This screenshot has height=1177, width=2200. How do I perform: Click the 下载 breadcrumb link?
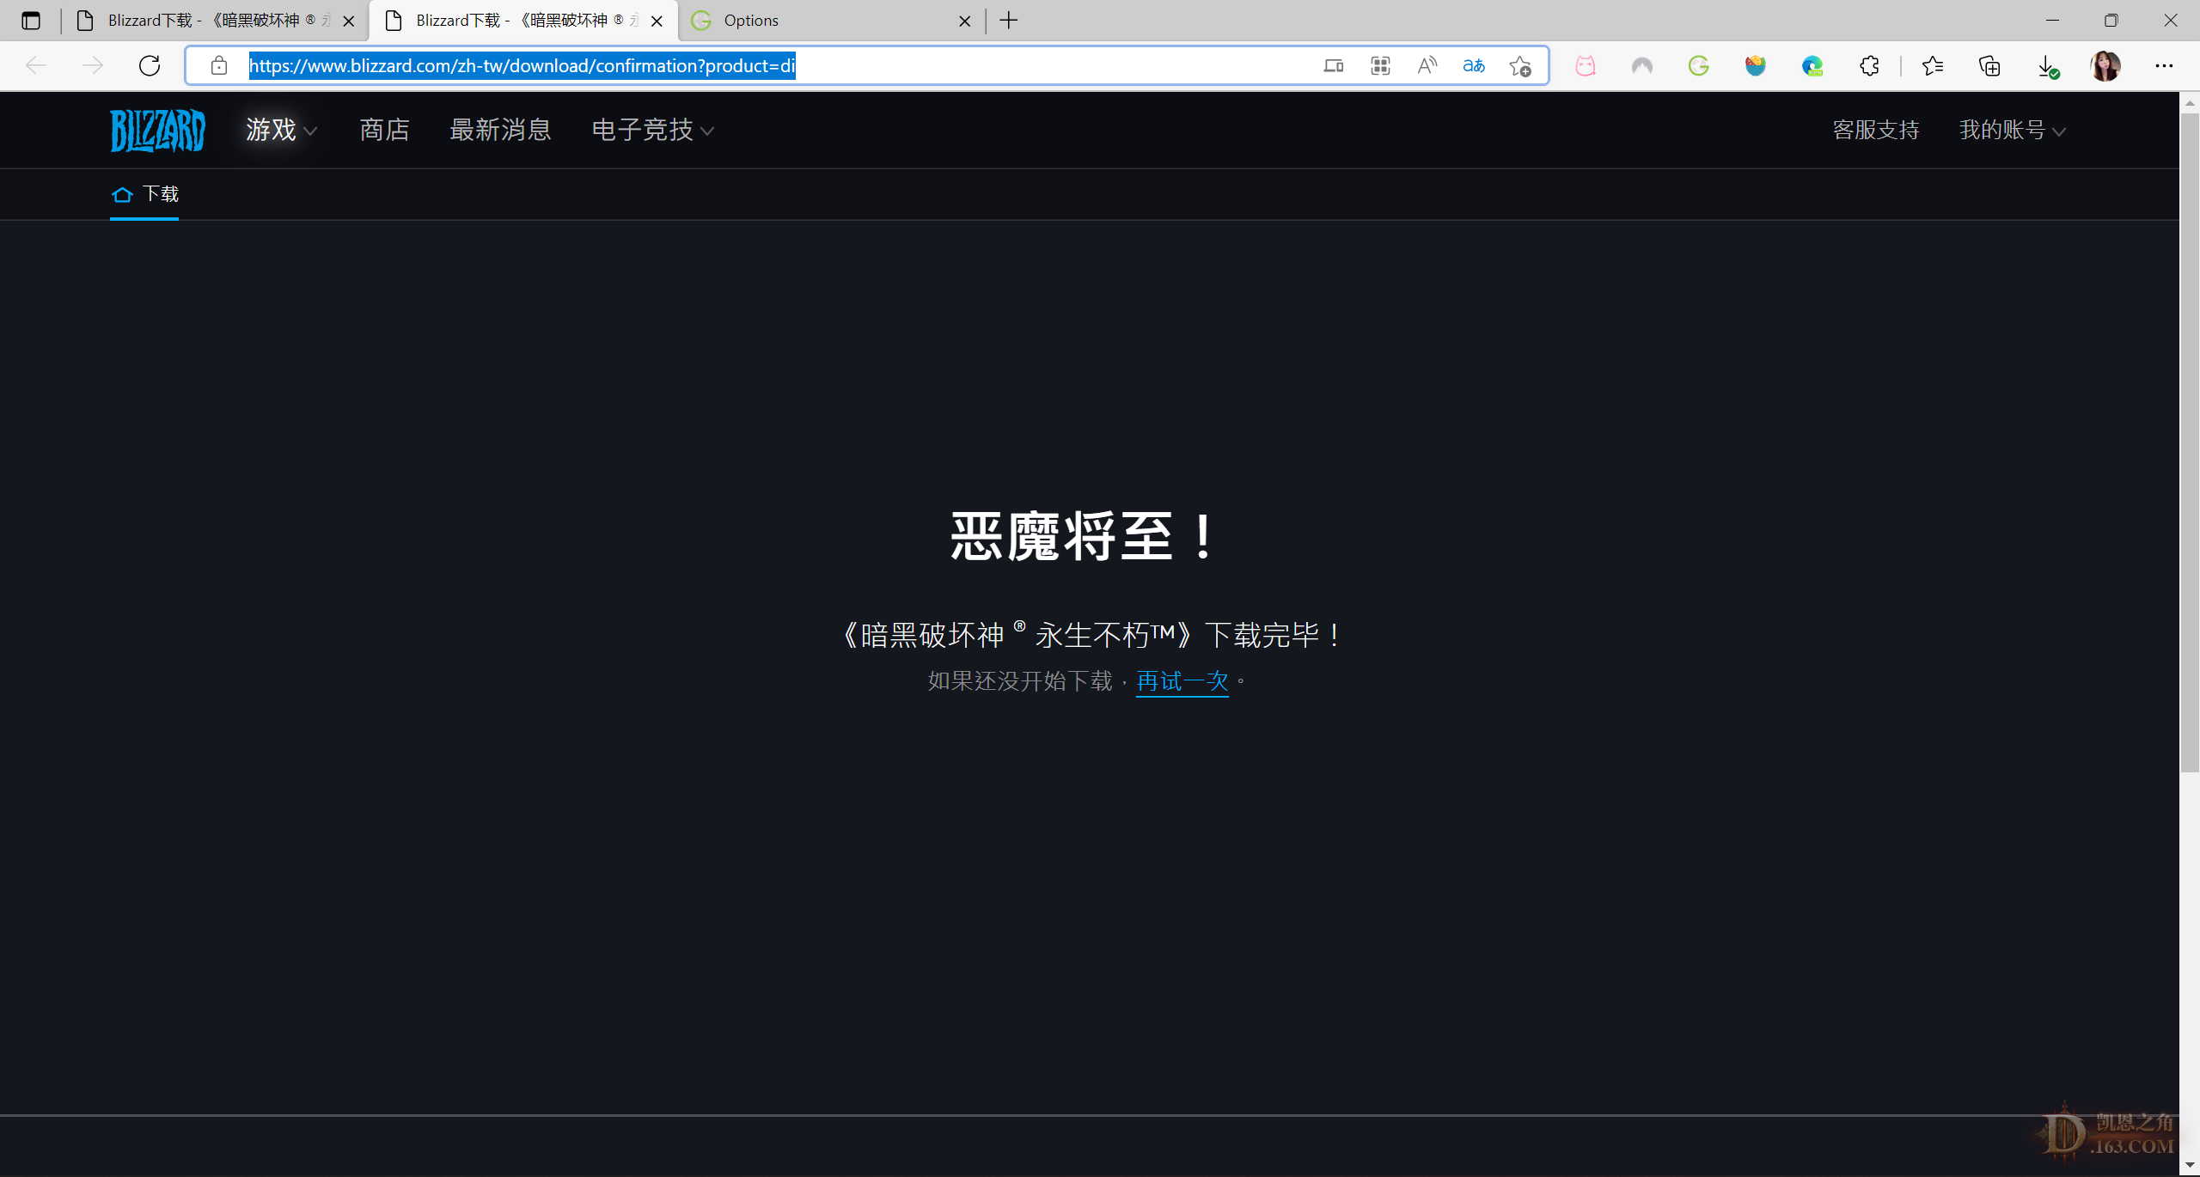point(159,193)
